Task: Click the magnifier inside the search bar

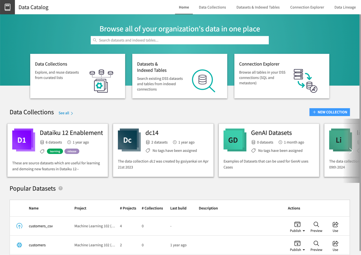Action: pyautogui.click(x=95, y=40)
